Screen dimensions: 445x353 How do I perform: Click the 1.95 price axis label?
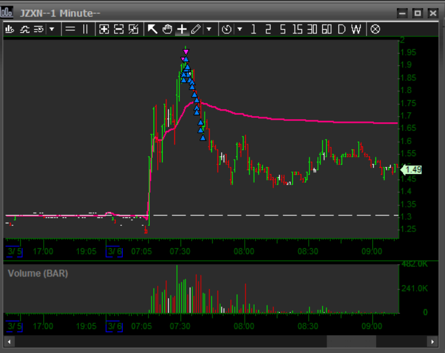tap(408, 52)
